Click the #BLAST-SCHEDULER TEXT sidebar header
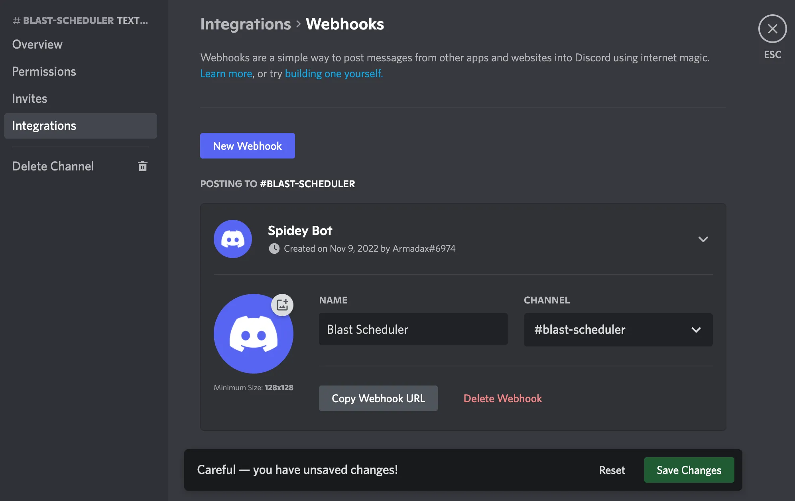This screenshot has height=501, width=795. pos(81,21)
